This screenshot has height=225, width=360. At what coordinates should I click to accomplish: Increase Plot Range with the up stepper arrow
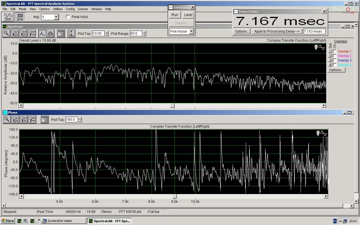click(x=144, y=32)
